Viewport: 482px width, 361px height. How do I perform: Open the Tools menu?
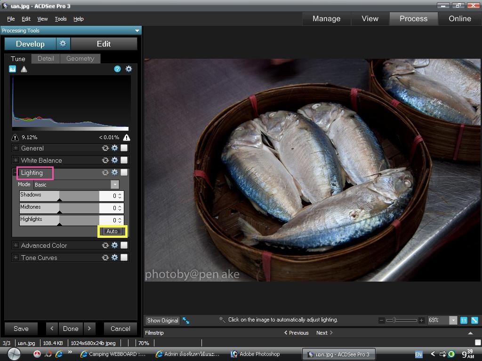pyautogui.click(x=61, y=19)
